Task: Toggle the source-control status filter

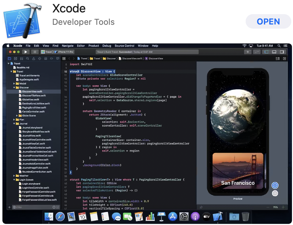Action: pyautogui.click(x=57, y=207)
